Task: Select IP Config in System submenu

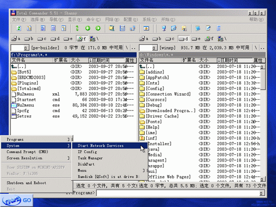Action: point(109,152)
